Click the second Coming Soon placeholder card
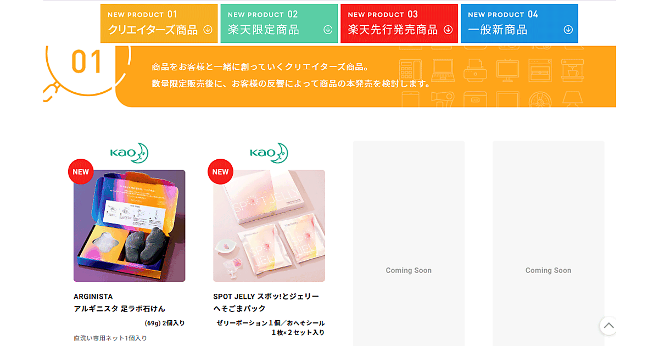Image resolution: width=659 pixels, height=346 pixels. pos(548,243)
